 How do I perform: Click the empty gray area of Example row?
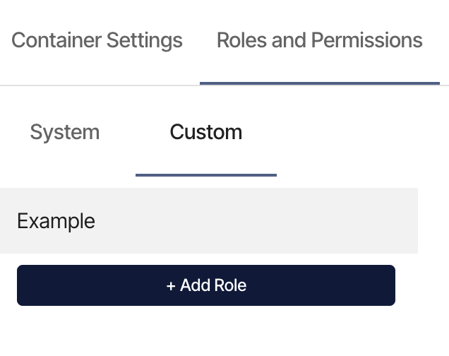[258, 221]
